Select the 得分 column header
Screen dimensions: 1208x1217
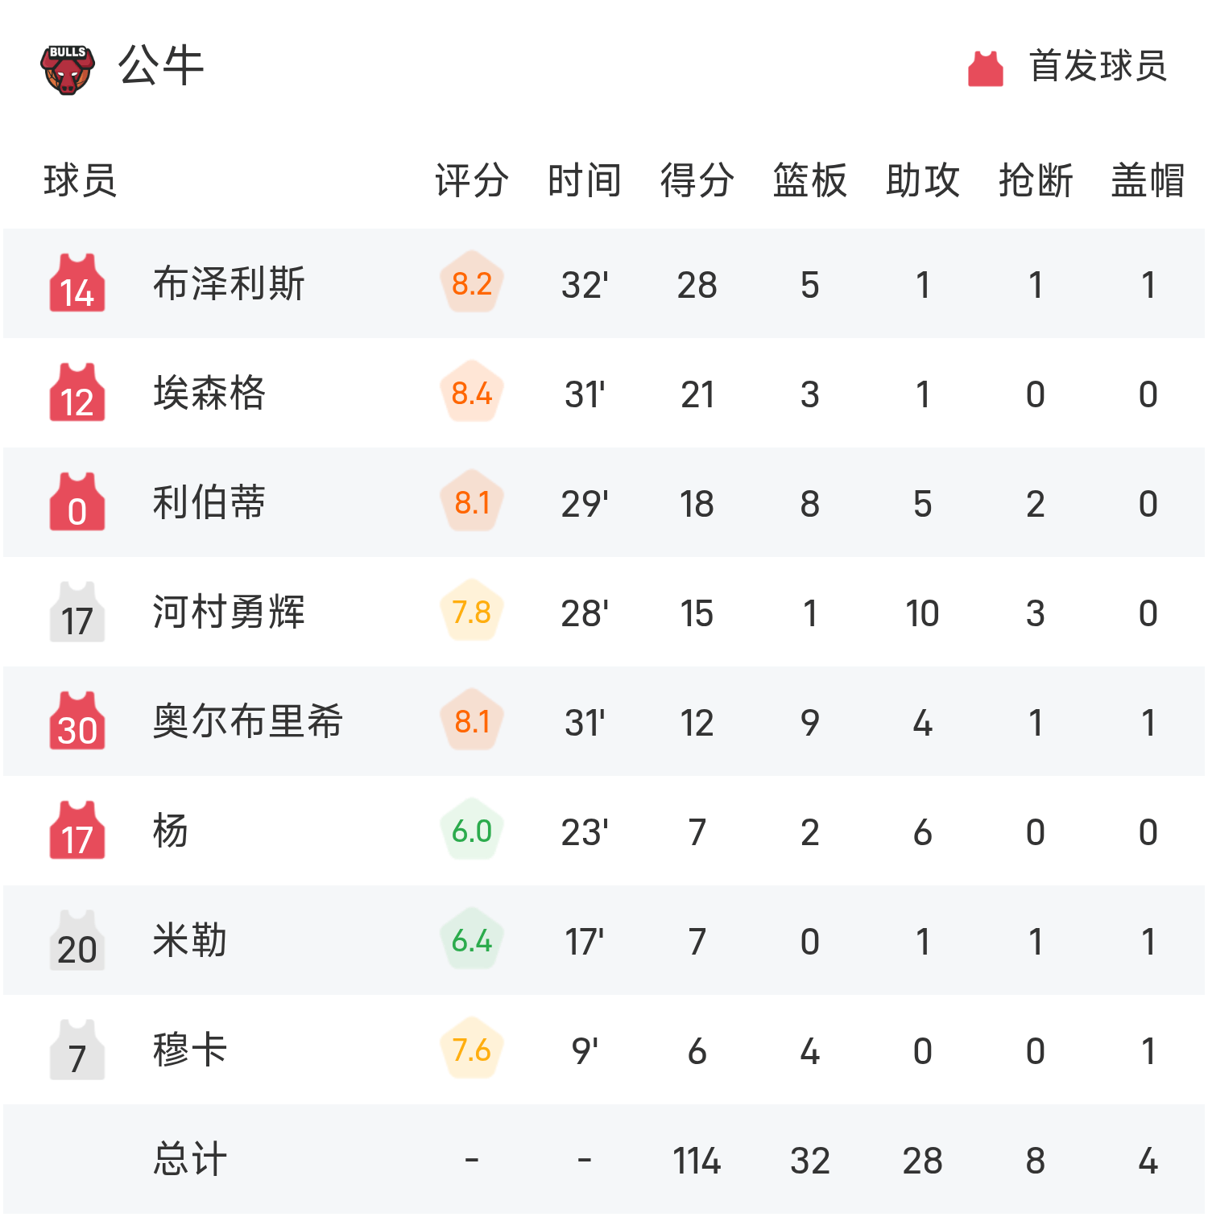697,180
